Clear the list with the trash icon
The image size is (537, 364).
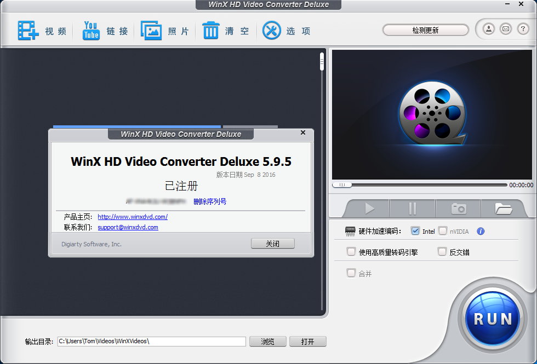coord(210,31)
